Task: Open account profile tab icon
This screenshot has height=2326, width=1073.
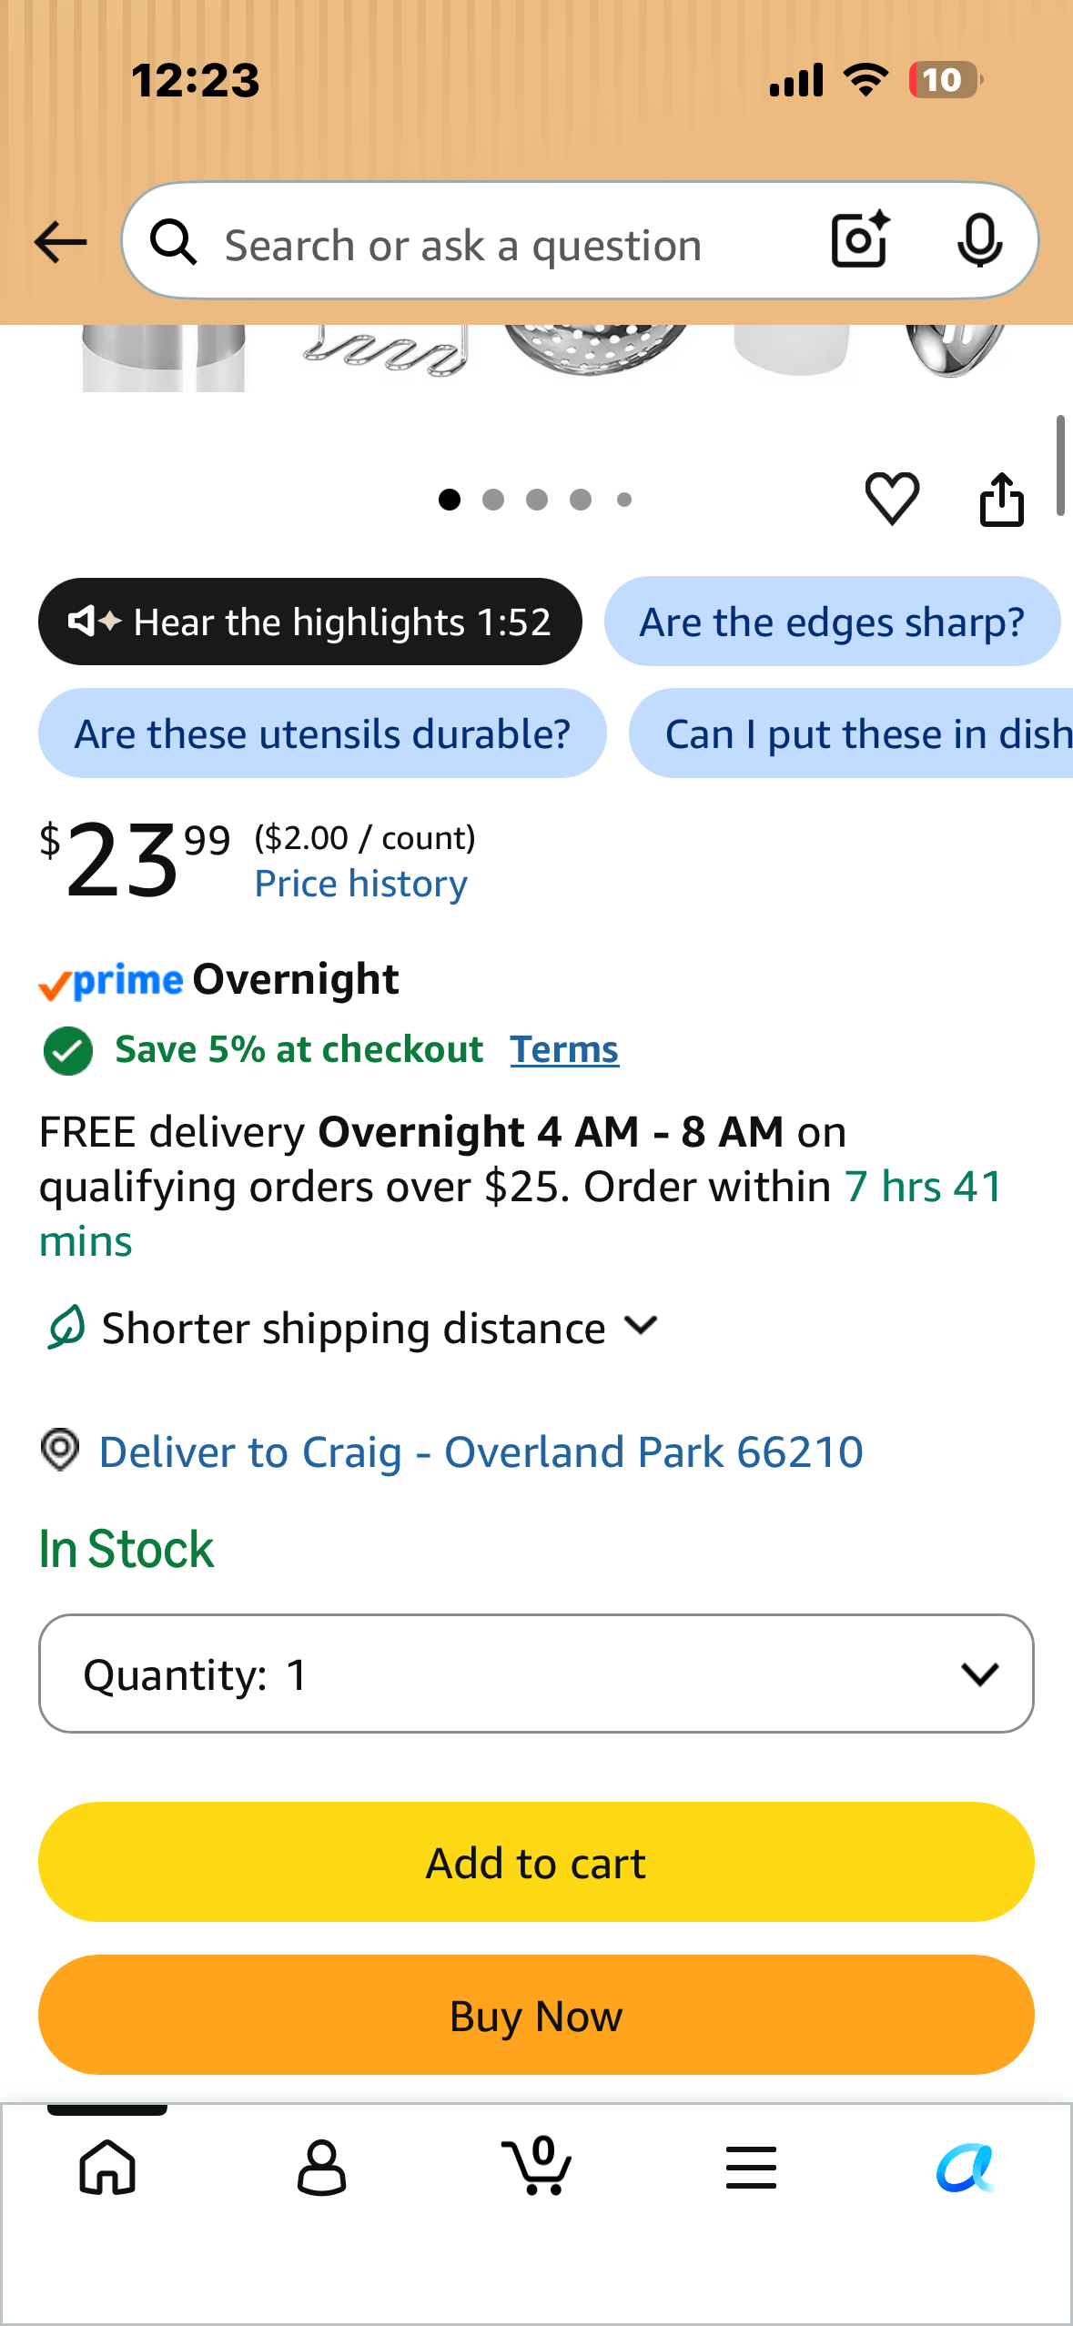Action: click(x=321, y=2167)
